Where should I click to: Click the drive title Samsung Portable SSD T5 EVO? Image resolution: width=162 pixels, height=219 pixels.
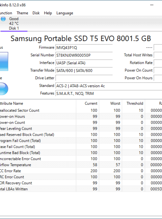(x=81, y=38)
